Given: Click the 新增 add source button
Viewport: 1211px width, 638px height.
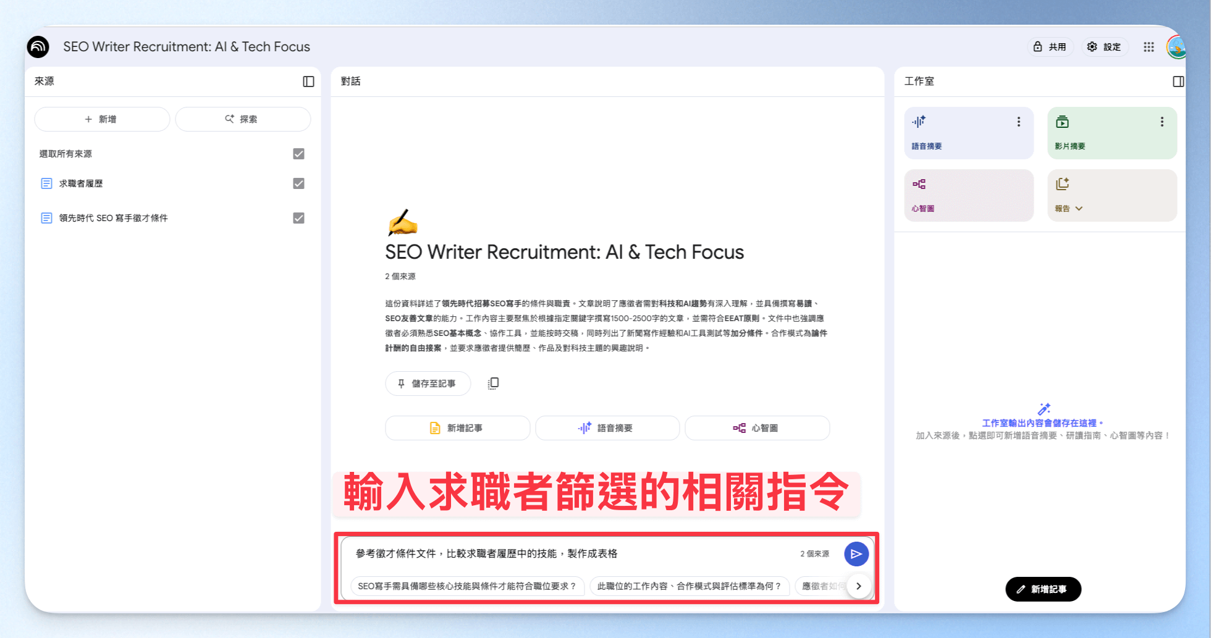Looking at the screenshot, I should (102, 119).
